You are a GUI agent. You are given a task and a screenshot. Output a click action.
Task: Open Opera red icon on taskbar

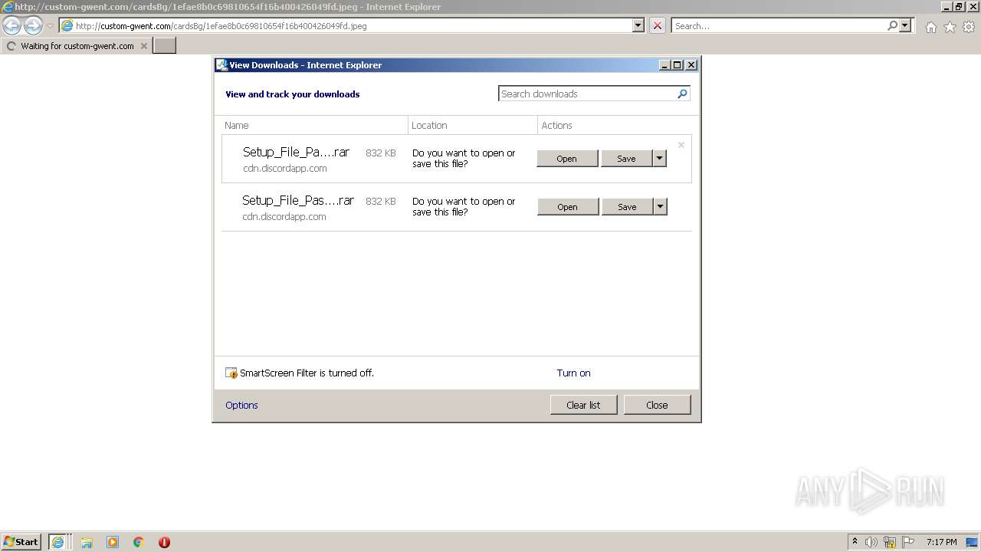coord(164,542)
